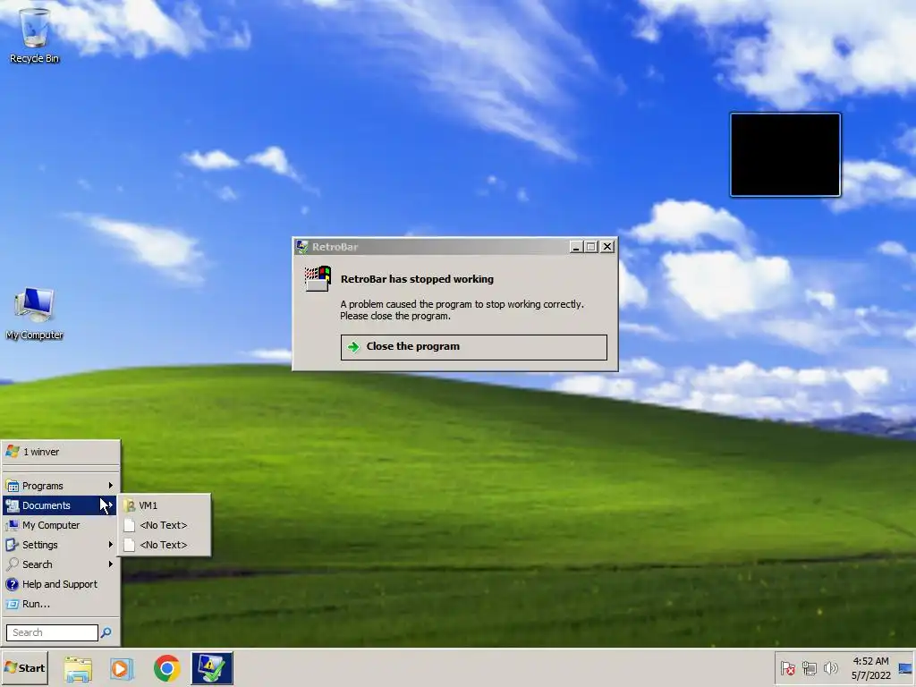Expand the Settings submenu arrow
The width and height of the screenshot is (916, 687).
(110, 545)
